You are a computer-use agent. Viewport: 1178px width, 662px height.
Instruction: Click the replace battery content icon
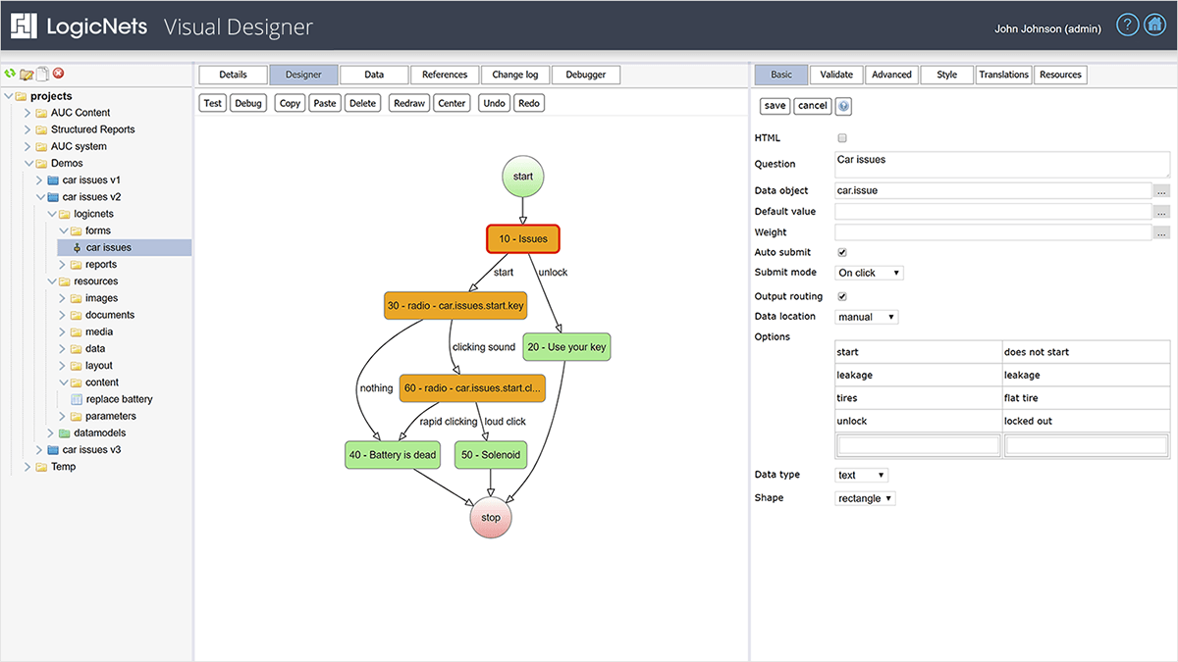[78, 400]
